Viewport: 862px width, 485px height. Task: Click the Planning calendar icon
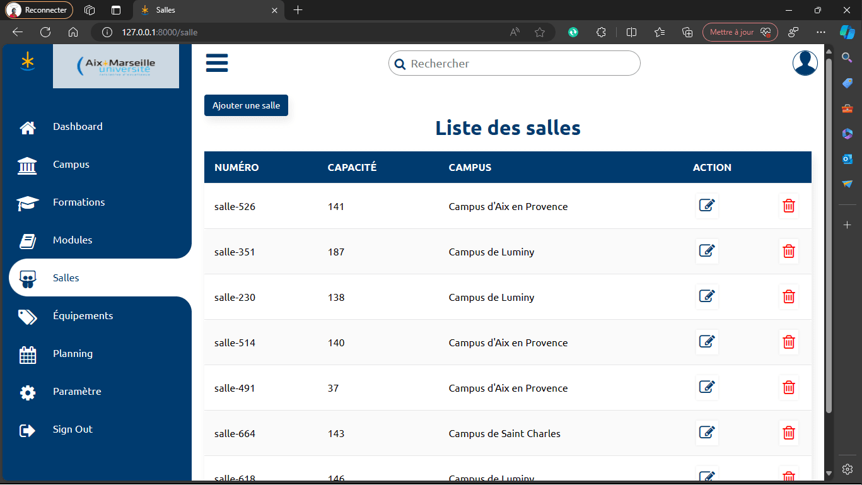[x=28, y=355]
